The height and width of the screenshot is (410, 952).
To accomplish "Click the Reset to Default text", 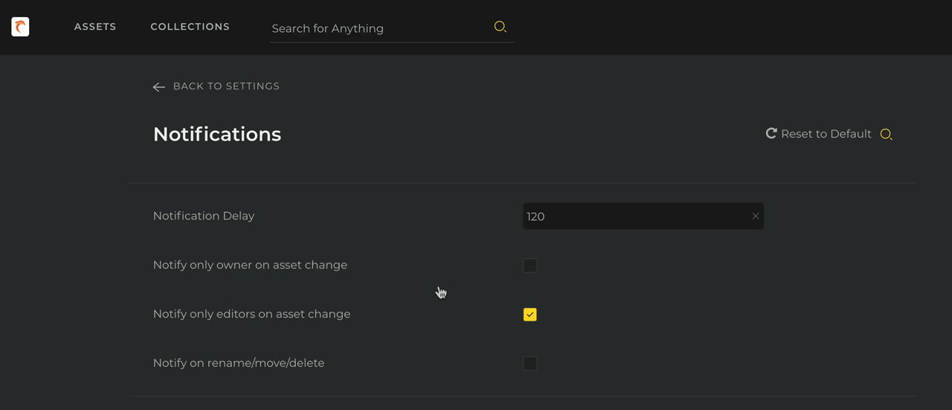I will [826, 134].
